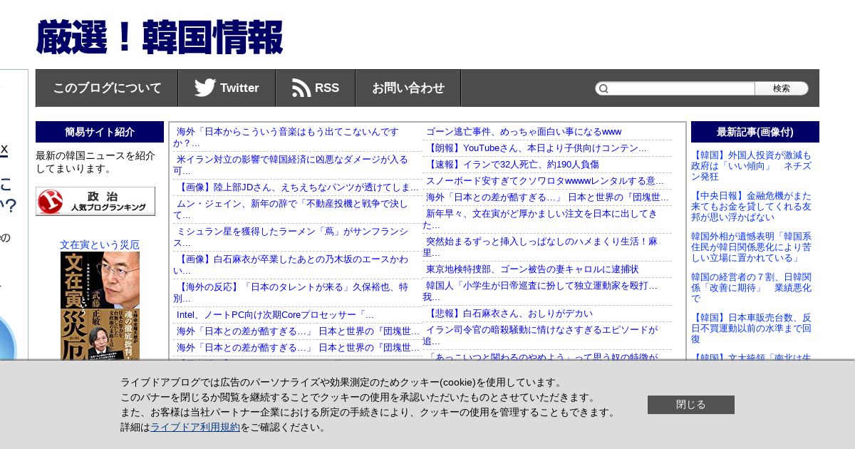
Task: Open headline 【画像】陸上部JDさん
Action: click(x=297, y=187)
